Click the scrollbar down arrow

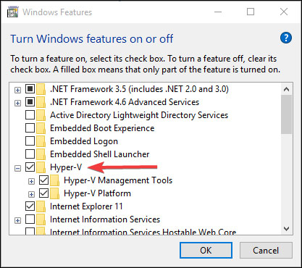click(287, 228)
